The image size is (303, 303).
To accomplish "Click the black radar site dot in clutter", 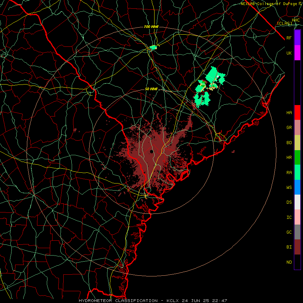I will [x=151, y=151].
